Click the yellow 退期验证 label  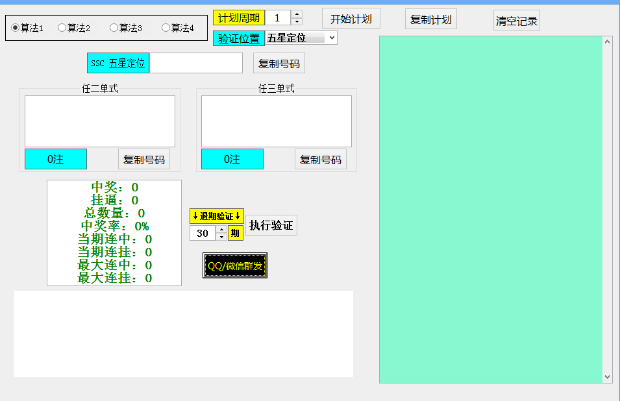pyautogui.click(x=217, y=216)
